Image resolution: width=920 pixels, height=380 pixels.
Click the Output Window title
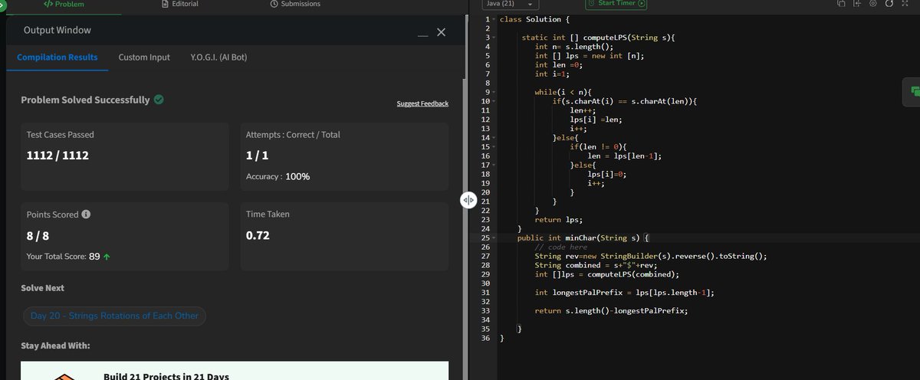(x=58, y=31)
